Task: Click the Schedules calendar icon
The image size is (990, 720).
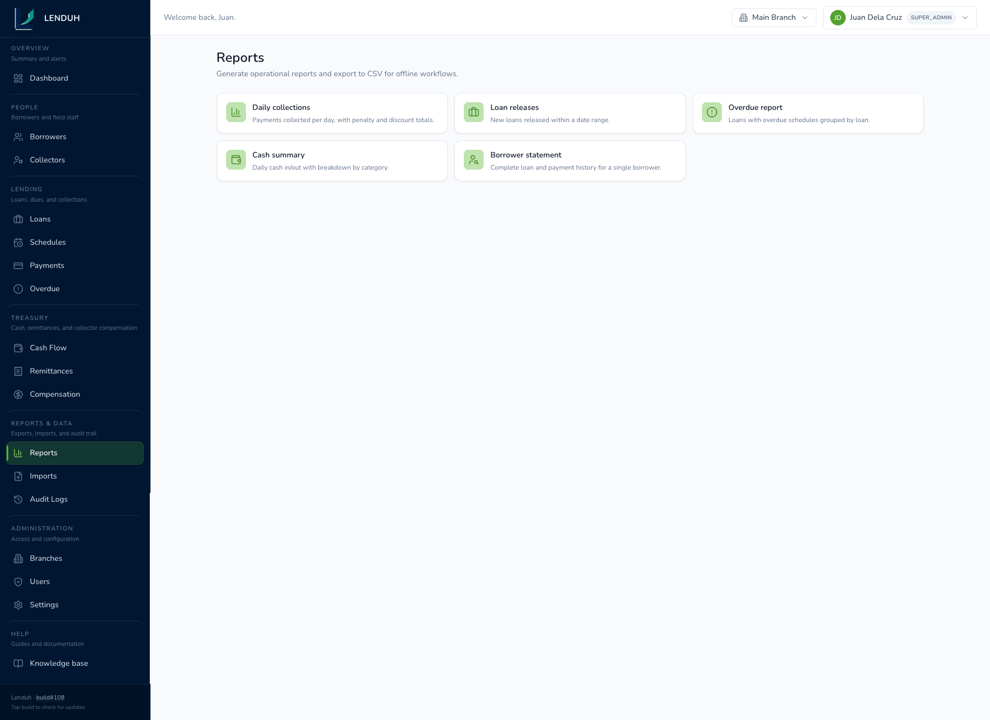Action: tap(18, 243)
